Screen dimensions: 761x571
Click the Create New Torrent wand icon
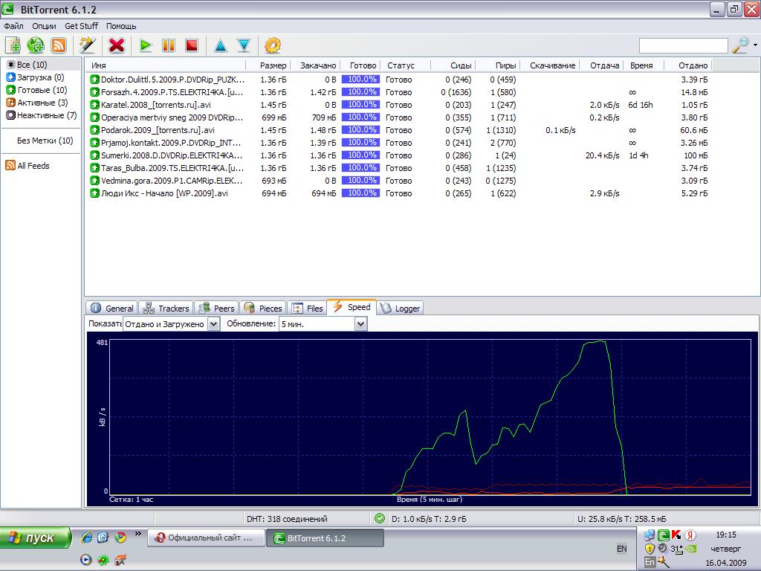88,45
